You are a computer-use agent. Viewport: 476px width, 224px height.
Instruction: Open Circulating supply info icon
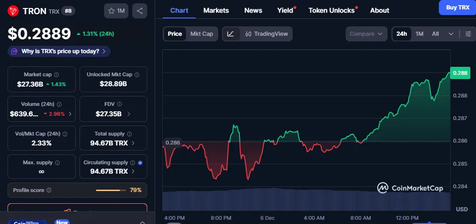[133, 163]
